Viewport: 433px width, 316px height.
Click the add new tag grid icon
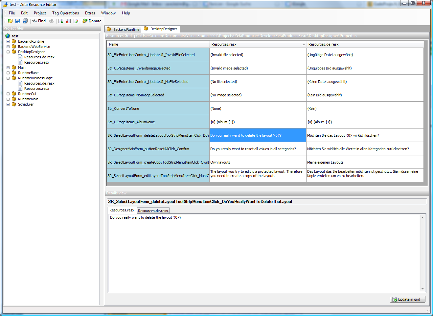pyautogui.click(x=61, y=21)
